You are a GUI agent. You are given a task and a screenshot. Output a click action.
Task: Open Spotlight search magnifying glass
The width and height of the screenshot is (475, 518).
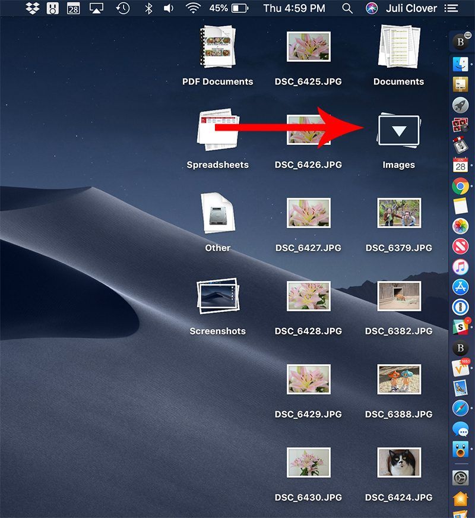[x=347, y=8]
